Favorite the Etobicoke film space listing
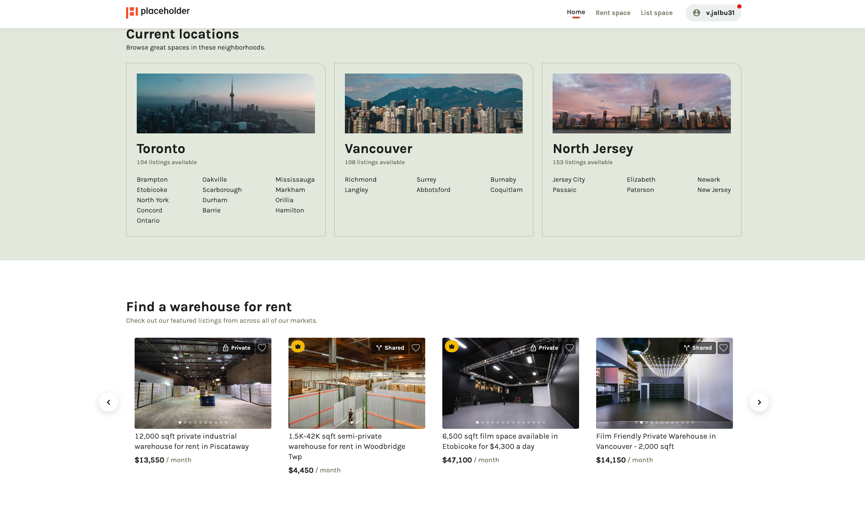865x513 pixels. [569, 348]
